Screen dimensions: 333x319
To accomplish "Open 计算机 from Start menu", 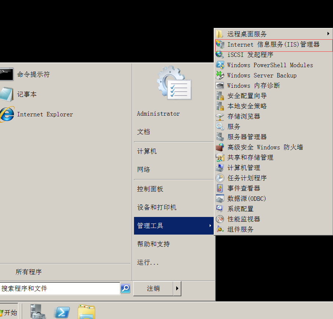I will [x=147, y=151].
